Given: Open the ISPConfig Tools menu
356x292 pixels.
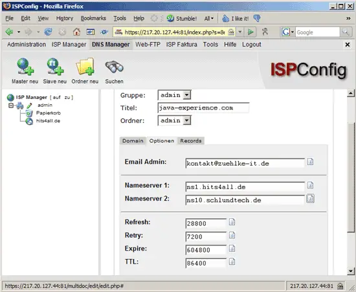Looking at the screenshot, I should (x=210, y=45).
